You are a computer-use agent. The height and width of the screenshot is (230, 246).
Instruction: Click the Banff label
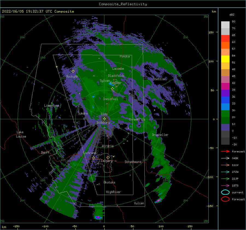[45, 152]
